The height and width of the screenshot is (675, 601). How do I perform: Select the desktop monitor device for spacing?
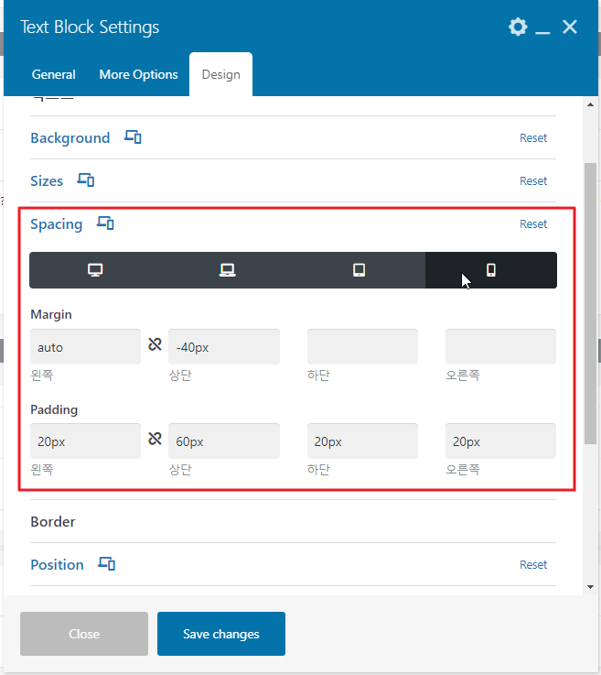[x=95, y=270]
